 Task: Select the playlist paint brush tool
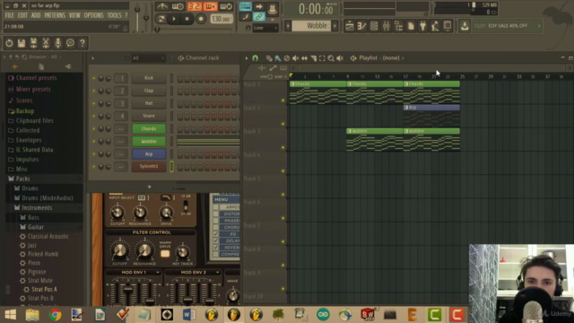coord(278,57)
